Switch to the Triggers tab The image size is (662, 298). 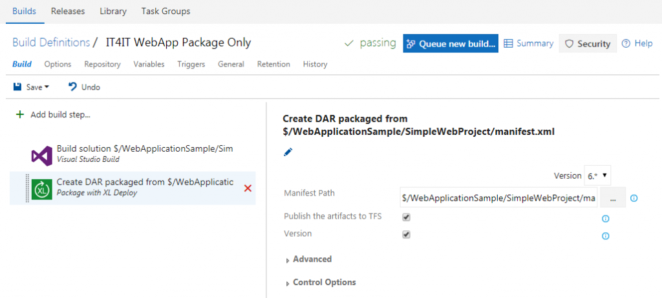[191, 65]
